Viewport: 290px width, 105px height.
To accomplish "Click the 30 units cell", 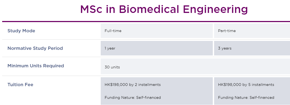I will (x=195, y=66).
